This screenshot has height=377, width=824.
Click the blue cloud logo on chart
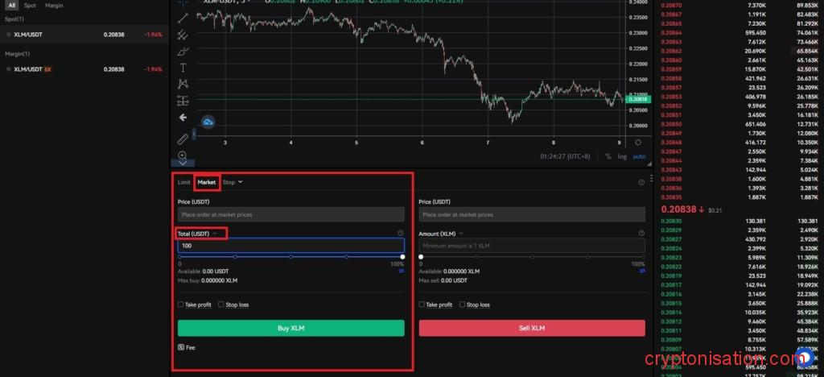pyautogui.click(x=208, y=122)
